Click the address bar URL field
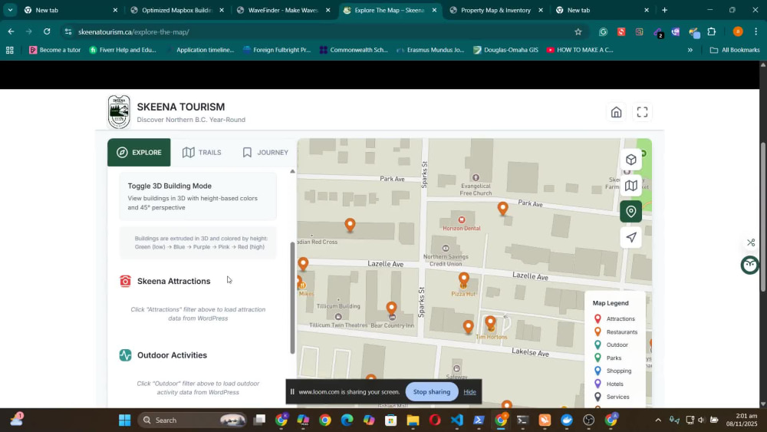The height and width of the screenshot is (432, 767). [323, 31]
